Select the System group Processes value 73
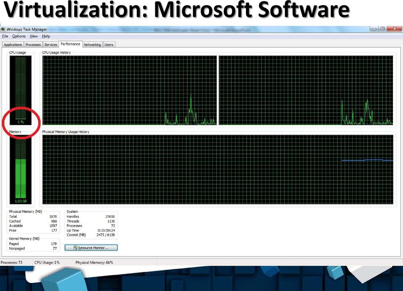403x291 pixels. (x=113, y=226)
